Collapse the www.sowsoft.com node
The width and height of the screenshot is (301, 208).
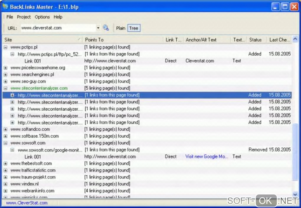pyautogui.click(x=5, y=143)
